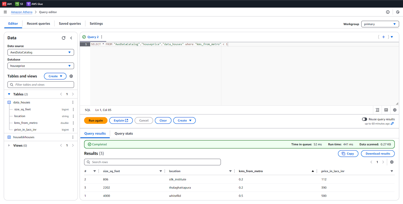This screenshot has height=204, width=403.
Task: Open actions menu for price_in_lacs_inr column
Action: click(73, 130)
